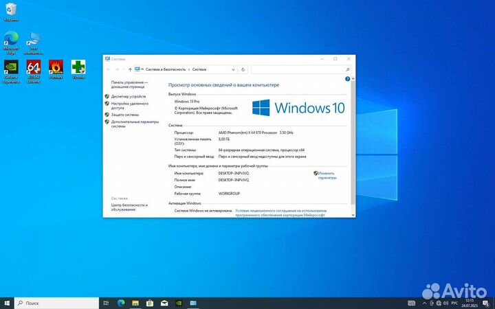Screen dimensions: 495x309
Task: Open the clock and date in taskbar
Action: [x=470, y=303]
